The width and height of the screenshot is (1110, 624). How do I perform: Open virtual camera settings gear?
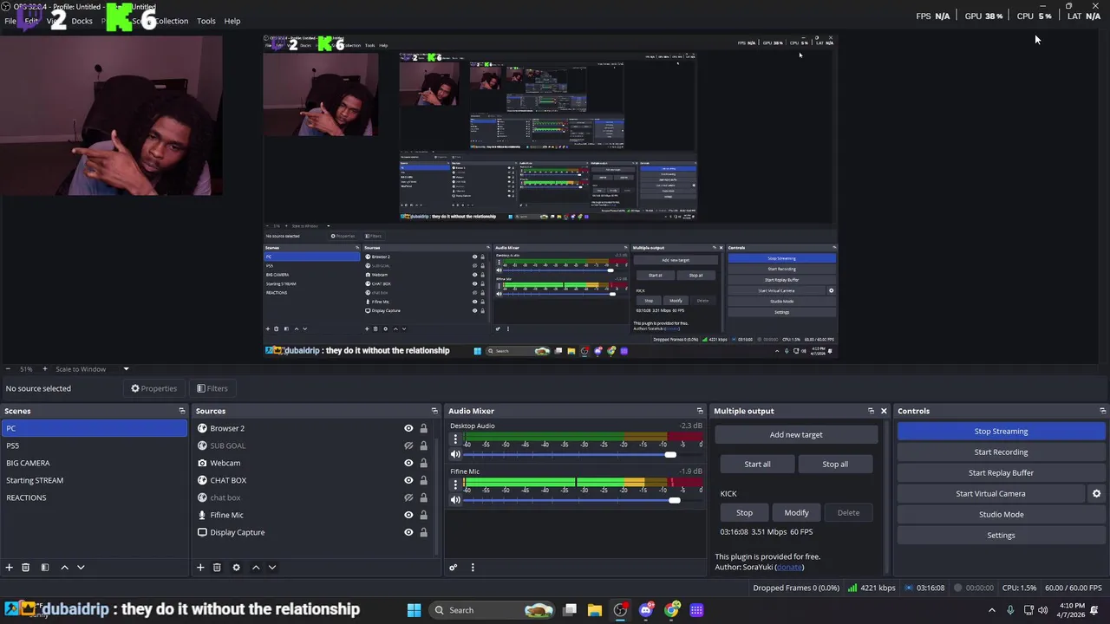(x=1096, y=493)
